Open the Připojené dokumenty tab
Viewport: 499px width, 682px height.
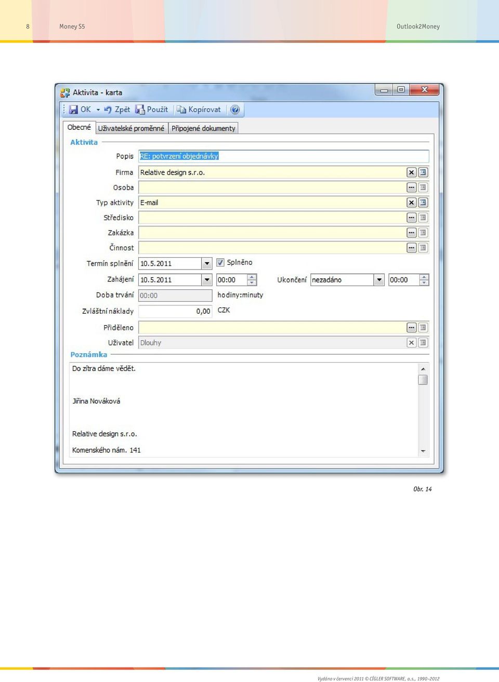203,128
